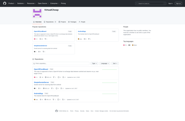
Task: Switch to the People tab
Action: click(x=82, y=22)
